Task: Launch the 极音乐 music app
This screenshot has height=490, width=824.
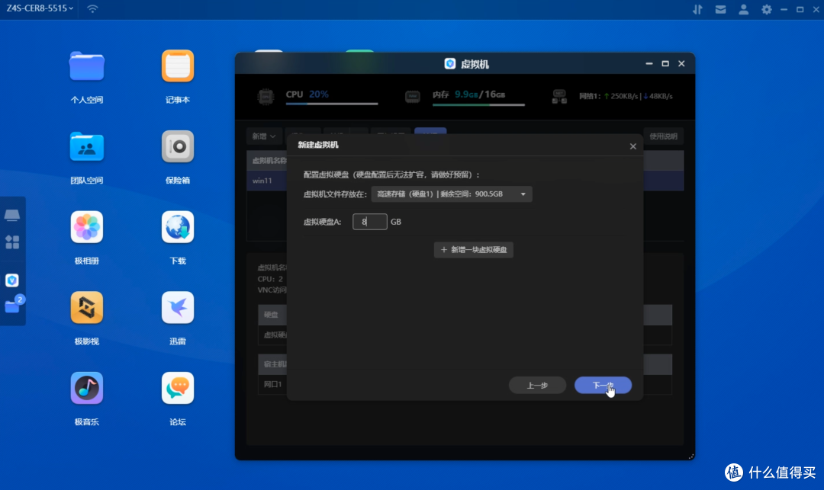Action: click(x=87, y=388)
